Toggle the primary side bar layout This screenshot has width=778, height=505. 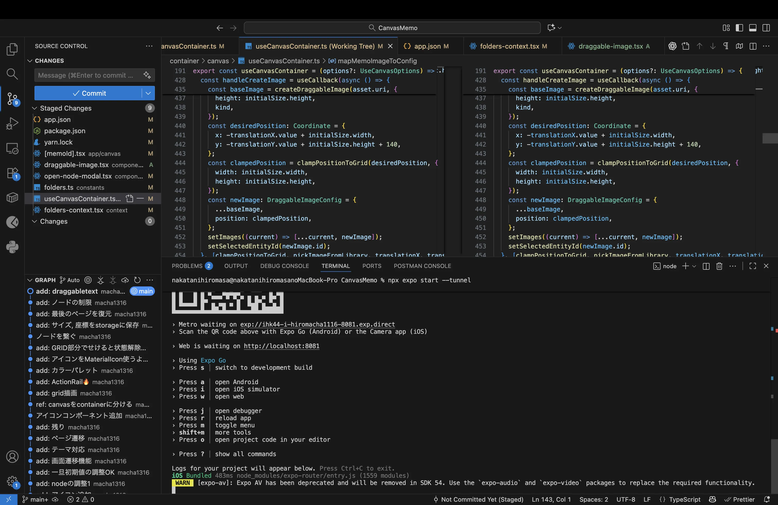pos(739,28)
